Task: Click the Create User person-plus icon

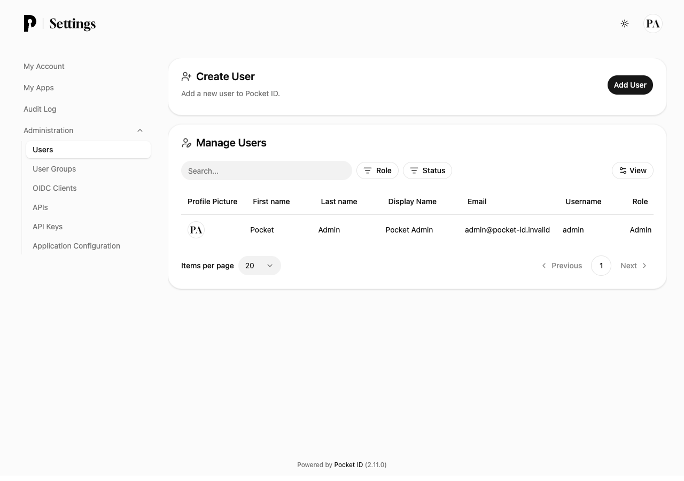Action: pyautogui.click(x=186, y=76)
